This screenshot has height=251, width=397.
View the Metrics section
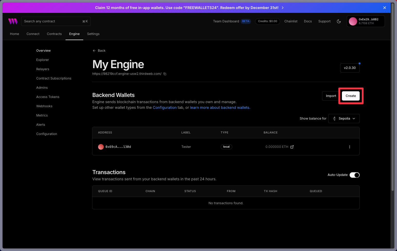42,115
